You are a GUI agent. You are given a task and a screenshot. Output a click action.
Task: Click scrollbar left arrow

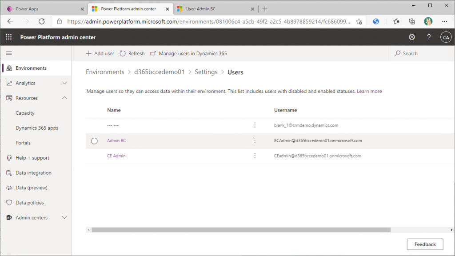tap(88, 230)
